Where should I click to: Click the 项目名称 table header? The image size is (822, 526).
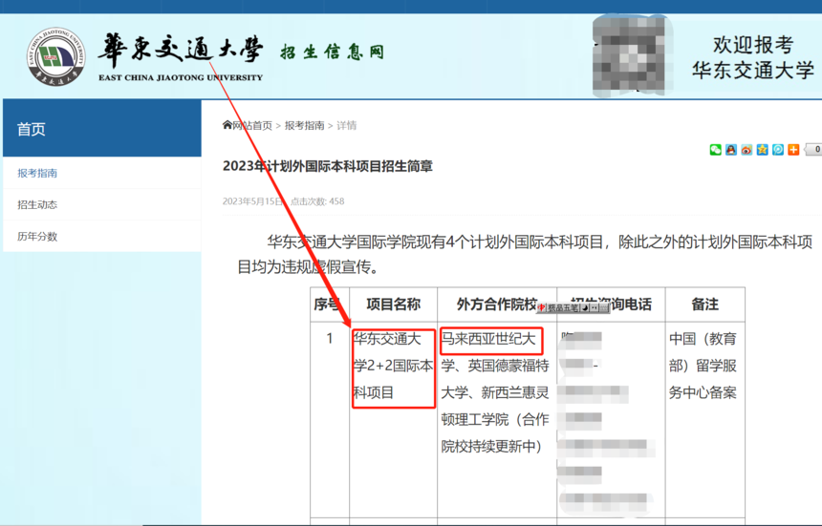point(393,305)
